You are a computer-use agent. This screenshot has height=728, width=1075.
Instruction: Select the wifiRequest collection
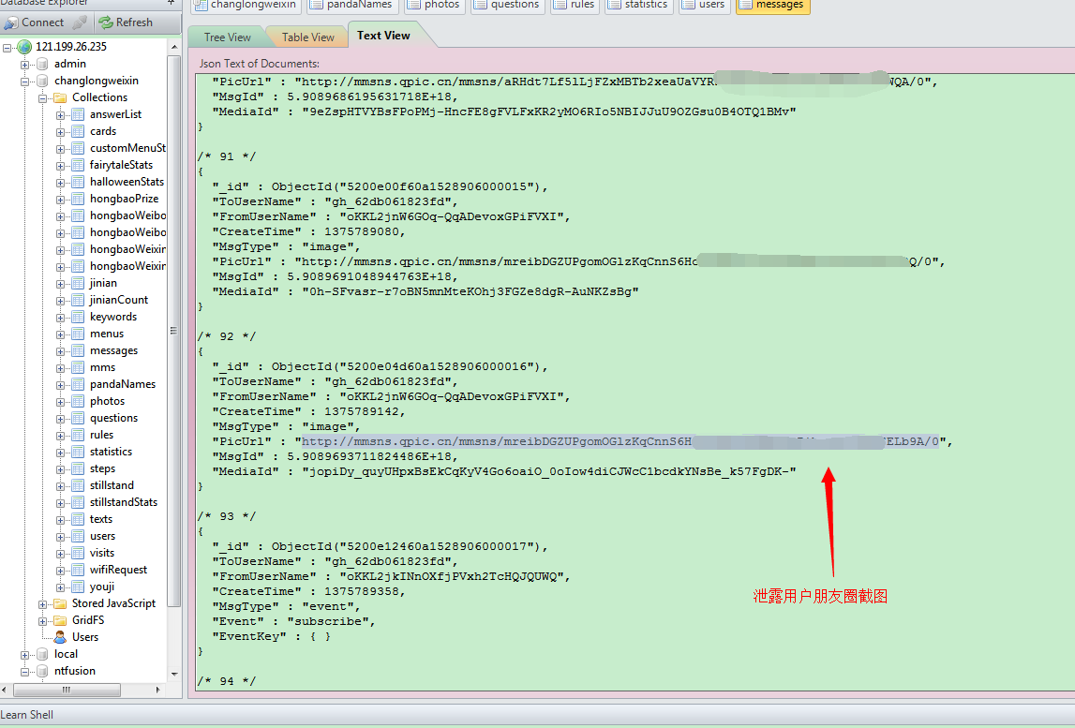[118, 570]
